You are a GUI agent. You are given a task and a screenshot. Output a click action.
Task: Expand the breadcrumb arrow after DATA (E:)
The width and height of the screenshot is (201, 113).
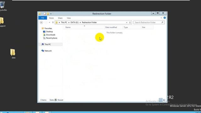pyautogui.click(x=80, y=22)
